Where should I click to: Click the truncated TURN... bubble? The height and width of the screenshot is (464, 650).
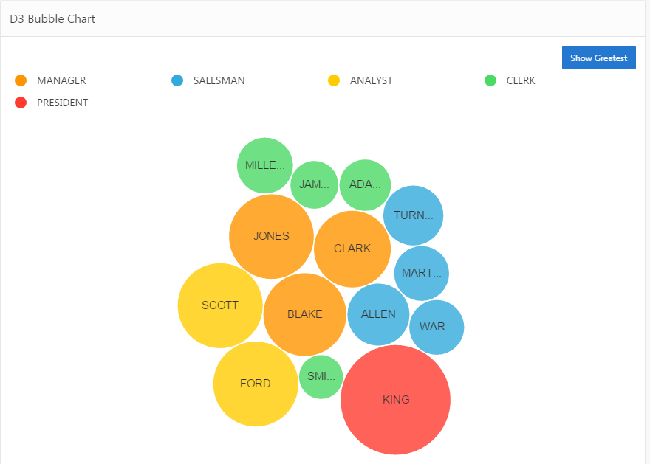tap(413, 215)
